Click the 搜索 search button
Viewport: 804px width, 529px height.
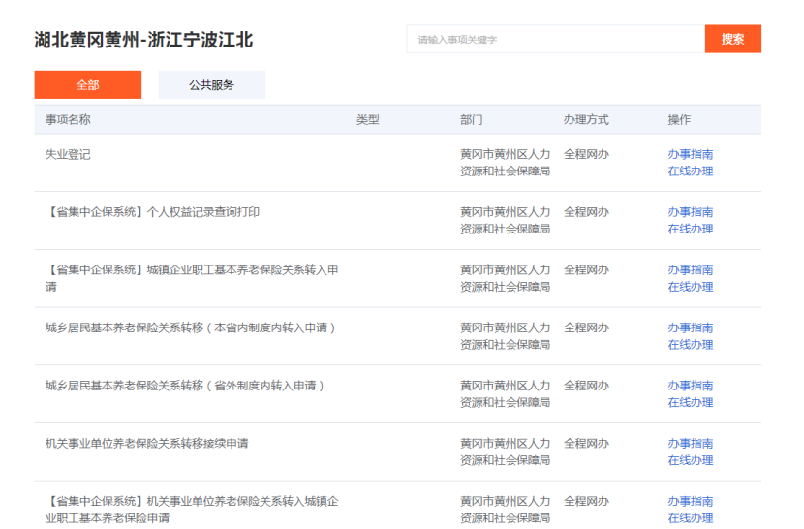[x=732, y=39]
